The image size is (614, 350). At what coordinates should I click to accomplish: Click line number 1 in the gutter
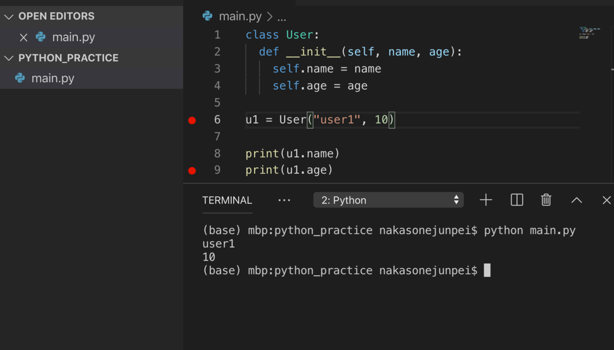(x=217, y=35)
